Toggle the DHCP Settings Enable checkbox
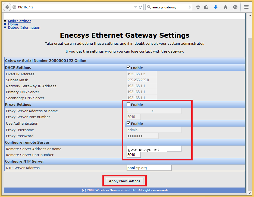Screen dimensions: 254x197 pyautogui.click(x=128, y=67)
